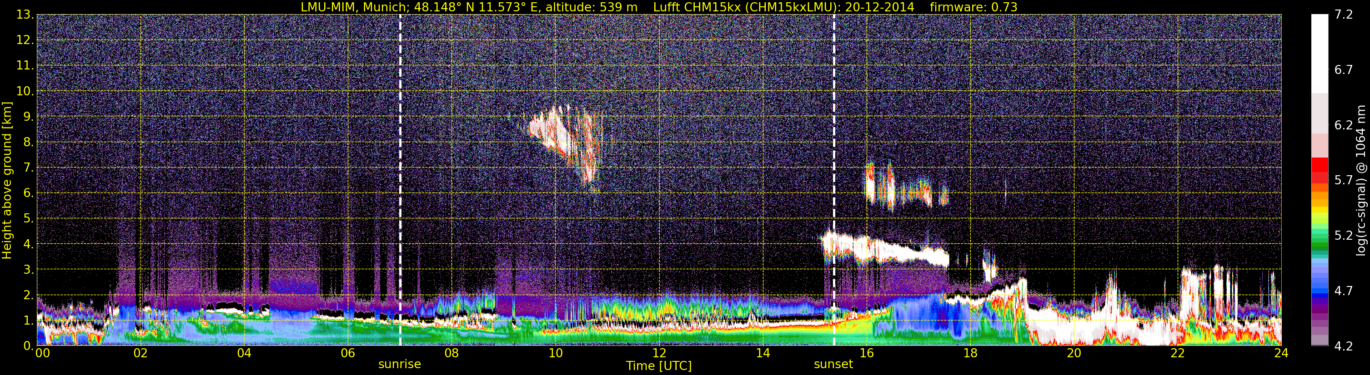Click the height axis tick label 5
Viewport: 1370px width, 375px height.
(x=28, y=219)
